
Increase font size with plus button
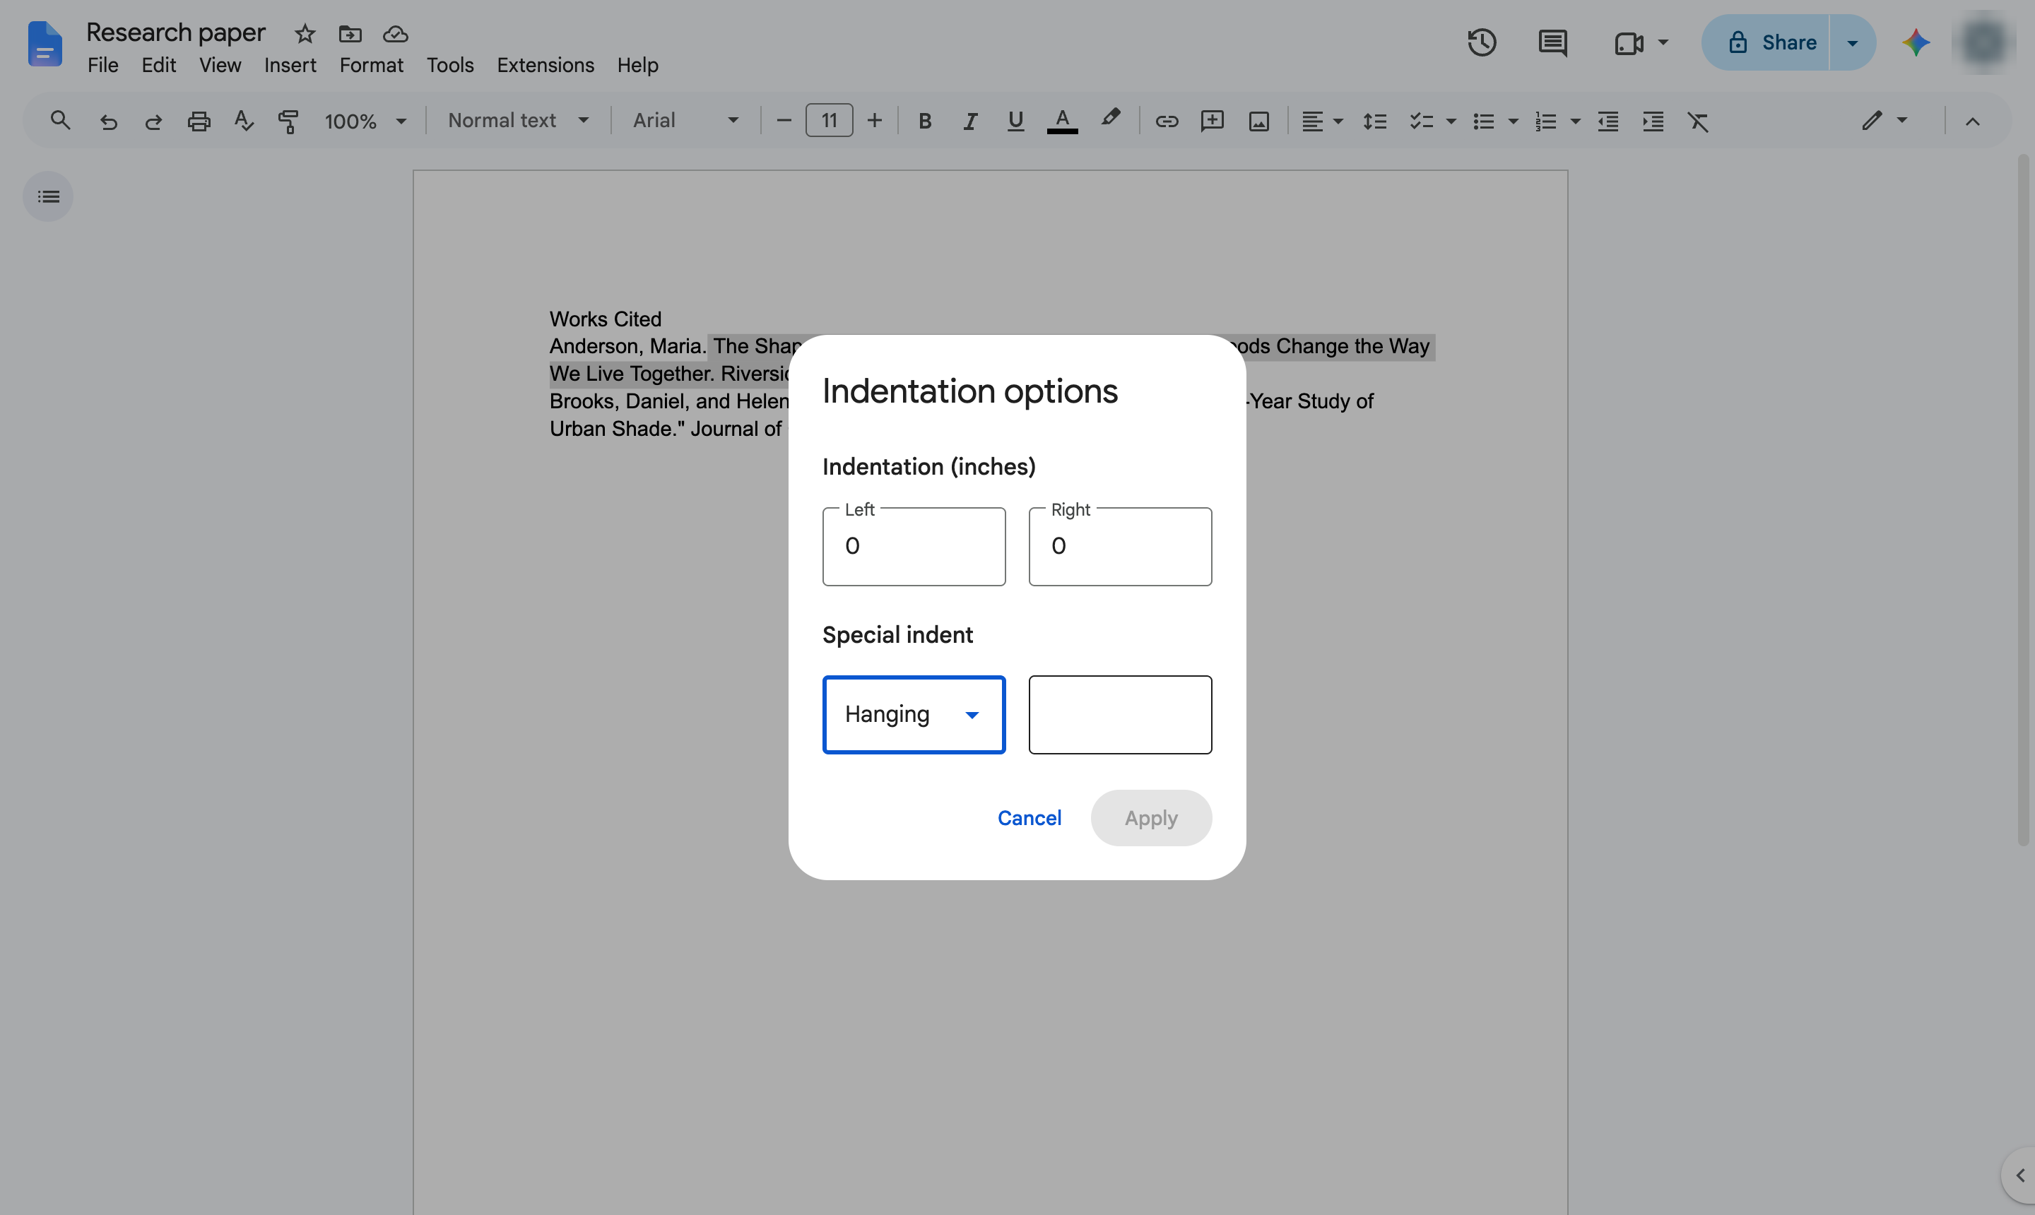tap(875, 121)
